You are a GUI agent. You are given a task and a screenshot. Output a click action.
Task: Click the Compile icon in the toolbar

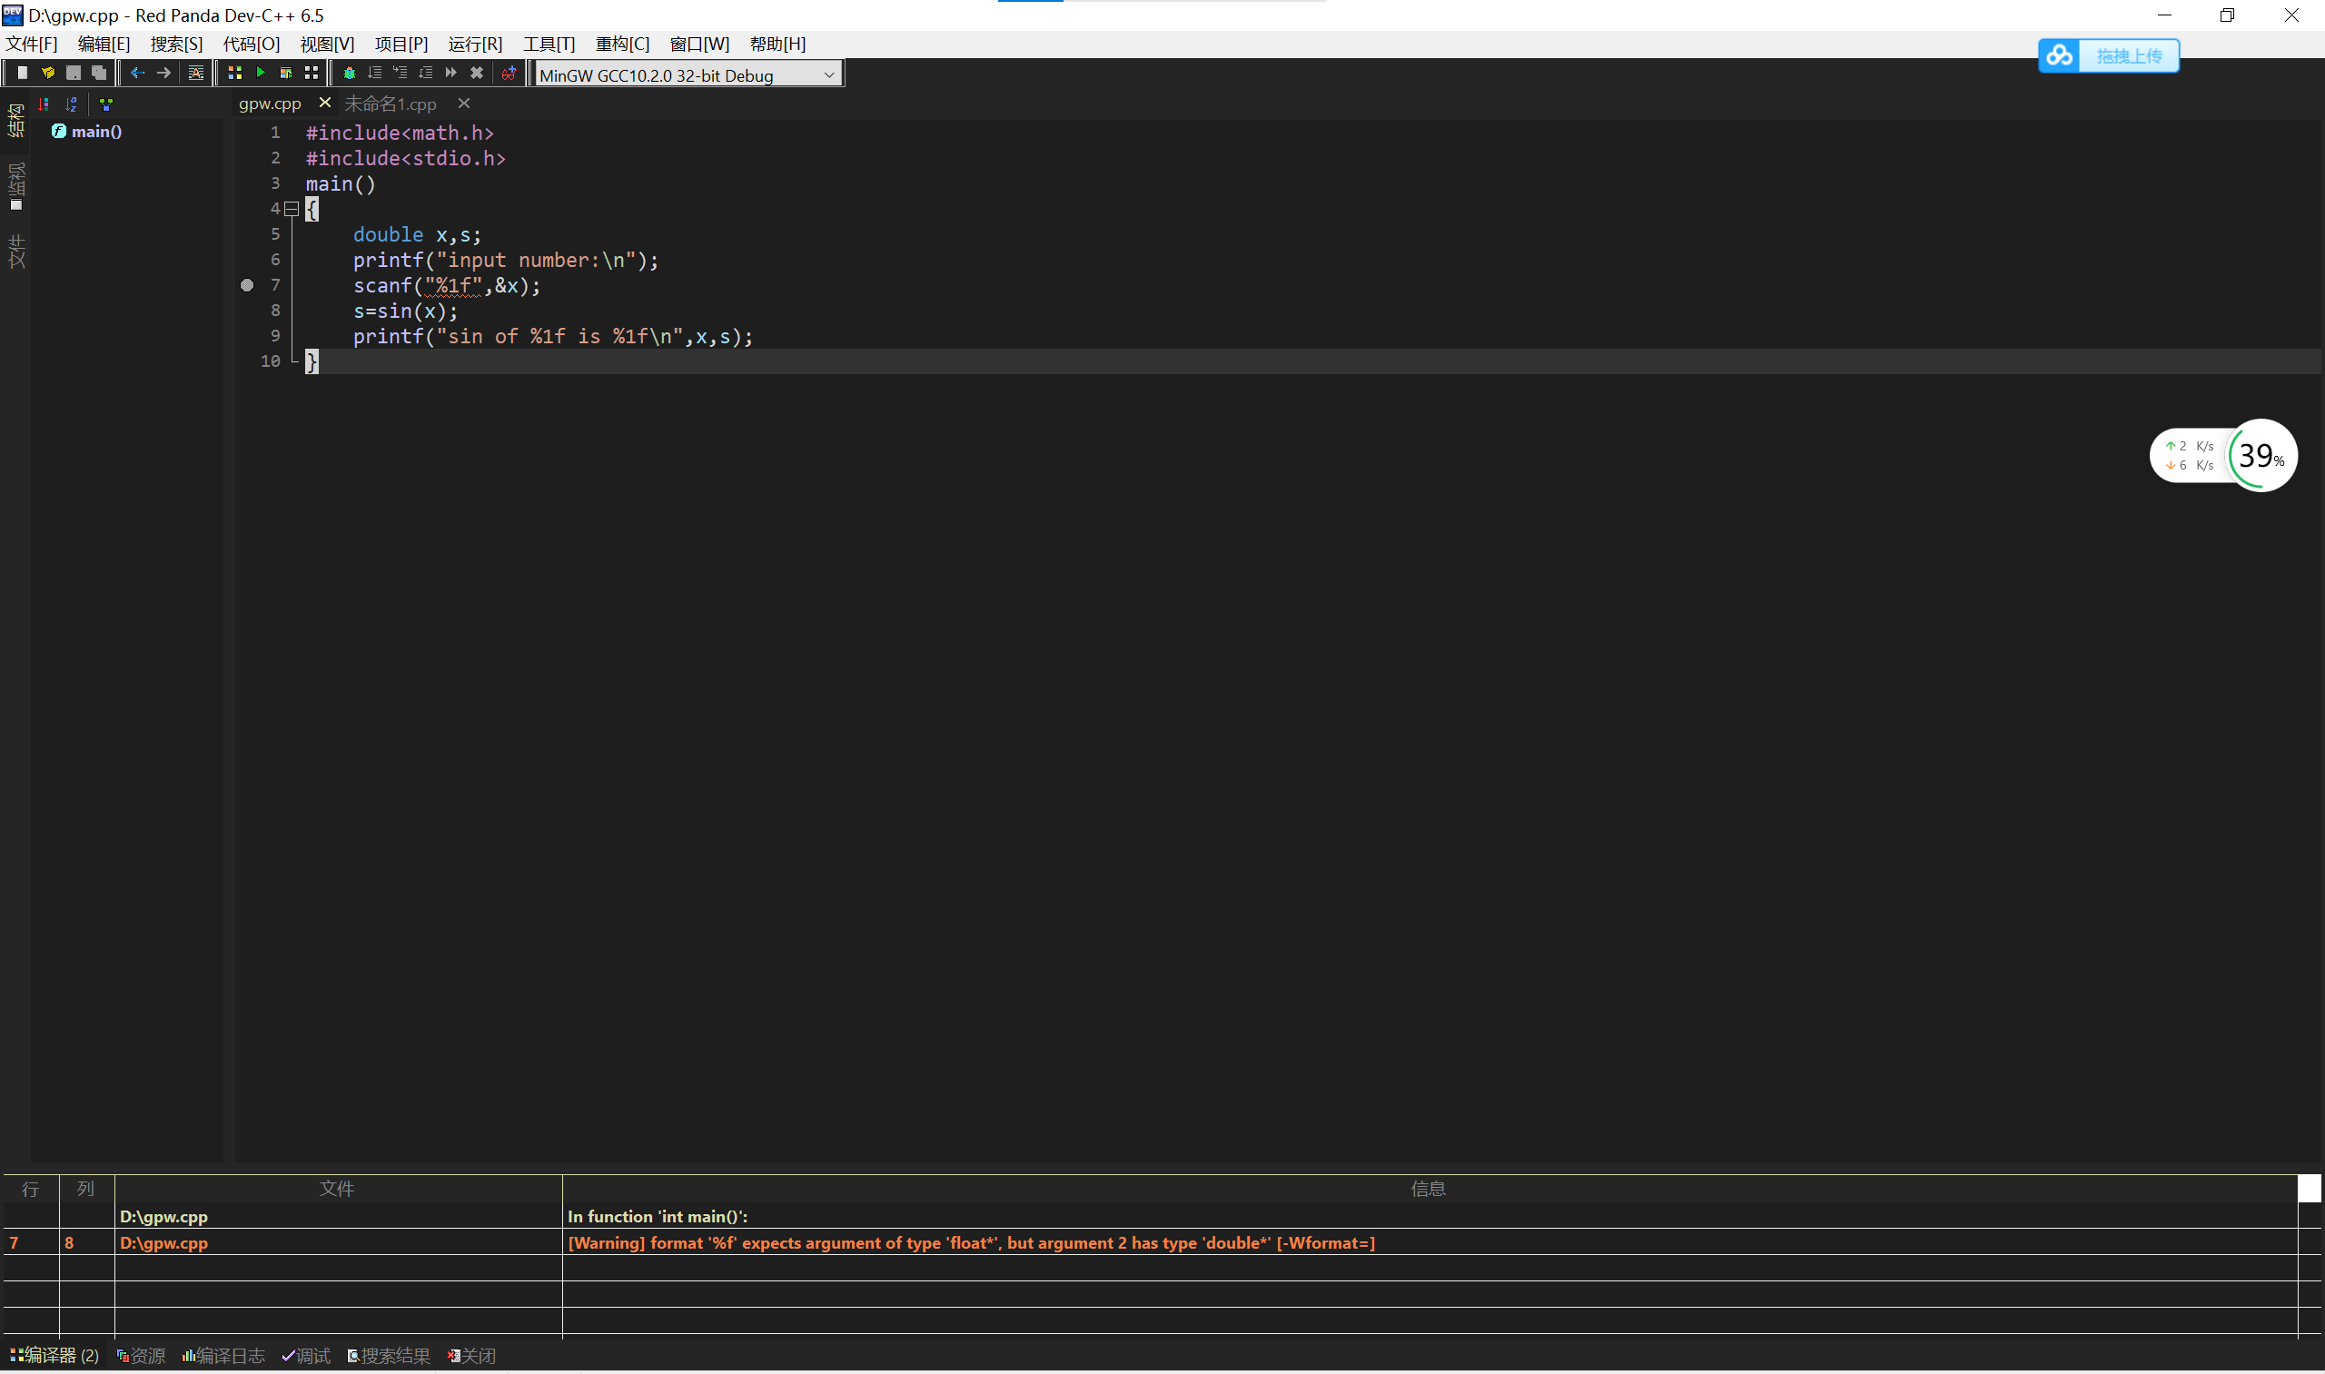[x=234, y=74]
